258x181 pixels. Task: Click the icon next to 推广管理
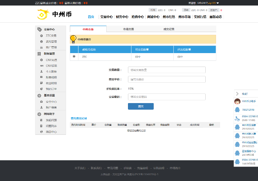point(42,47)
